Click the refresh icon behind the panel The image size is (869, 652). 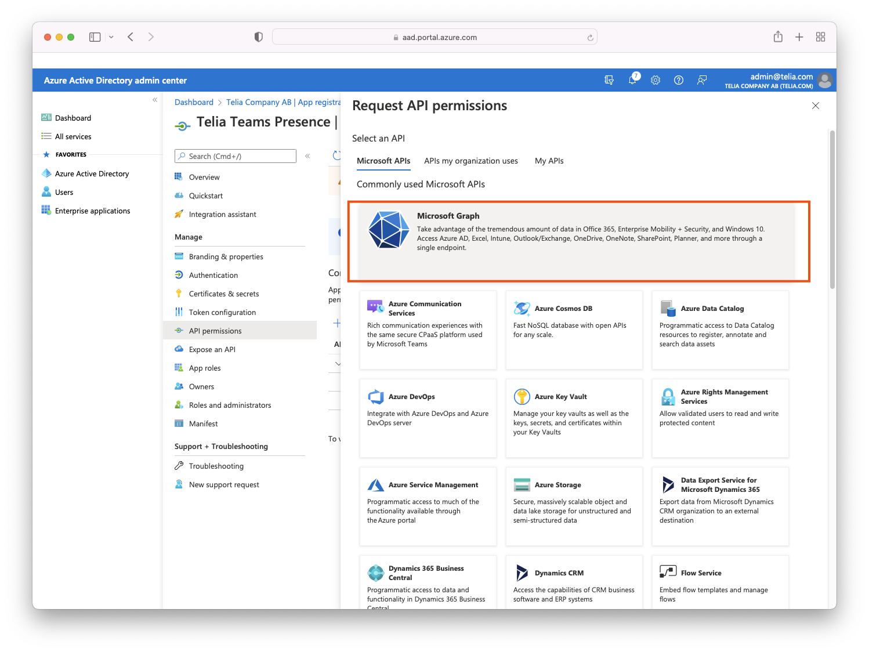[336, 155]
